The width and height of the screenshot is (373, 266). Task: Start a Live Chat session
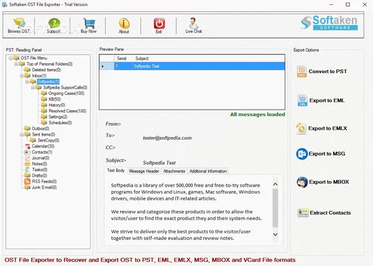[x=193, y=25]
